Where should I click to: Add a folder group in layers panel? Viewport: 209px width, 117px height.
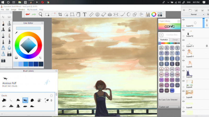190,10
